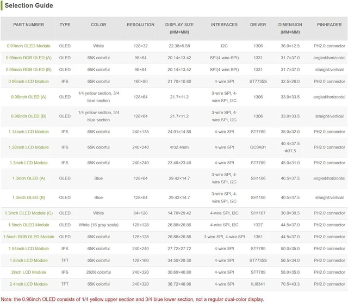This screenshot has width=348, height=303.
Task: Click the Selection Guide heading
Action: click(29, 5)
